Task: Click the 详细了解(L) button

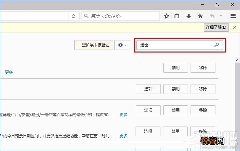Action: click(x=216, y=27)
